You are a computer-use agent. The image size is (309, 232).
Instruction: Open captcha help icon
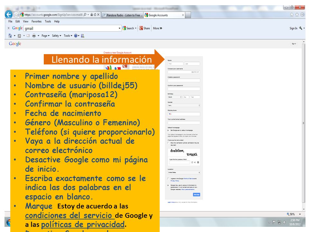click(x=198, y=162)
